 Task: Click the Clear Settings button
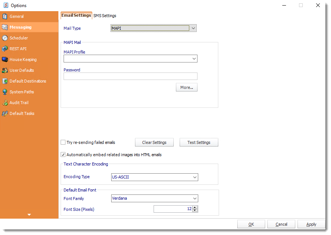(x=154, y=142)
